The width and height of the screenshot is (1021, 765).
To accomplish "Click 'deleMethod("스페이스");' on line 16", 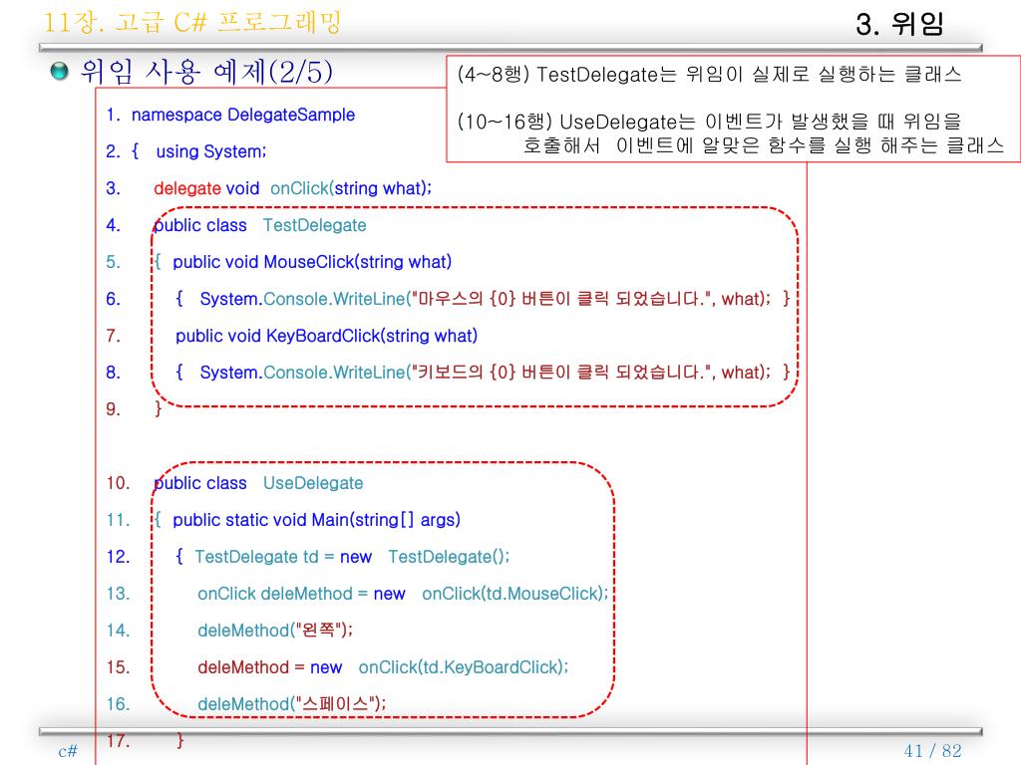I will 292,704.
